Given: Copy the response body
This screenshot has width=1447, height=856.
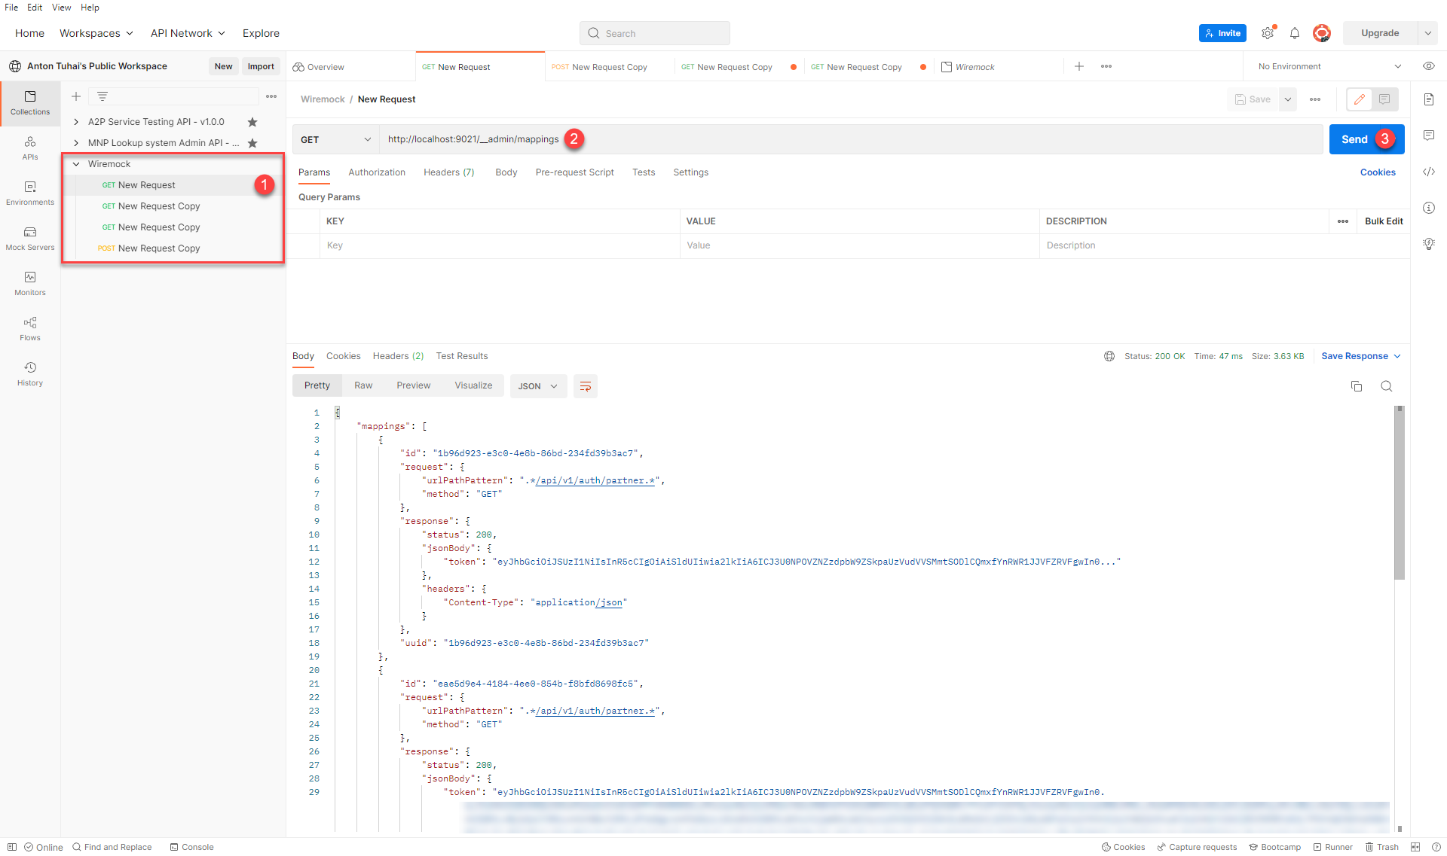Looking at the screenshot, I should click(x=1357, y=386).
